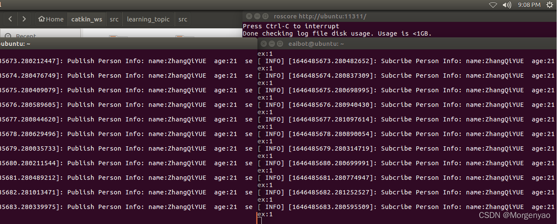This screenshot has height=224, width=557.
Task: Close the eaibot@ubuntu terminal window
Action: tap(263, 44)
